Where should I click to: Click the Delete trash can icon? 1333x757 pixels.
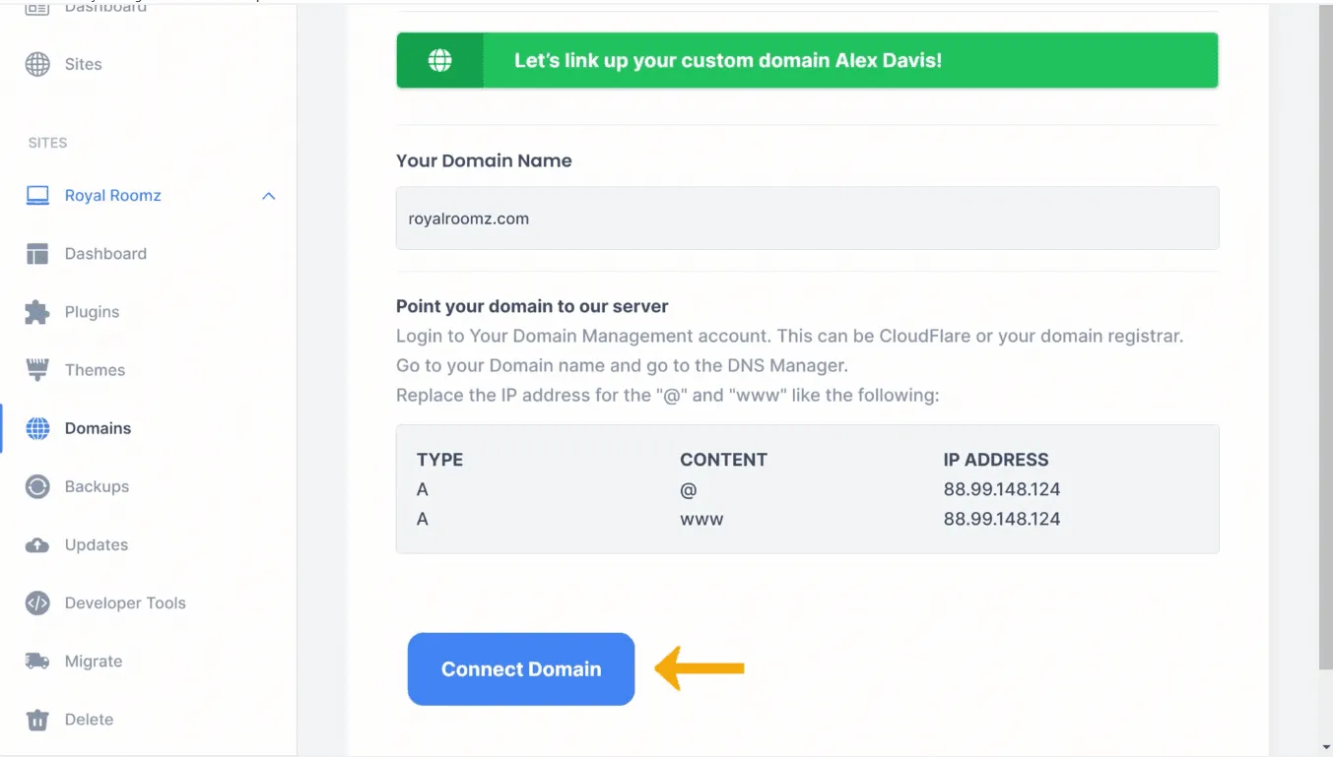coord(37,720)
